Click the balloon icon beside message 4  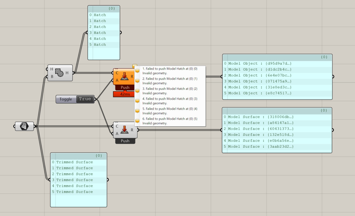138,101
